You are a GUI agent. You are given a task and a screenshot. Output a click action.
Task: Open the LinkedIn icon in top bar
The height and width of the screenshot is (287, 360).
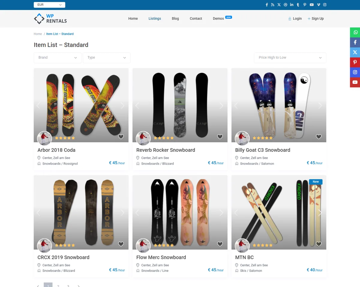click(292, 5)
